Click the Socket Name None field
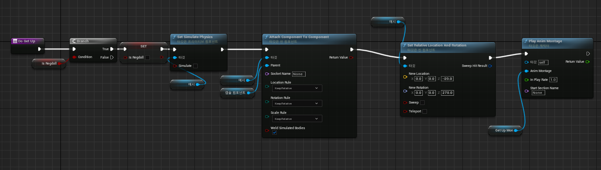601x170 pixels. (x=299, y=74)
